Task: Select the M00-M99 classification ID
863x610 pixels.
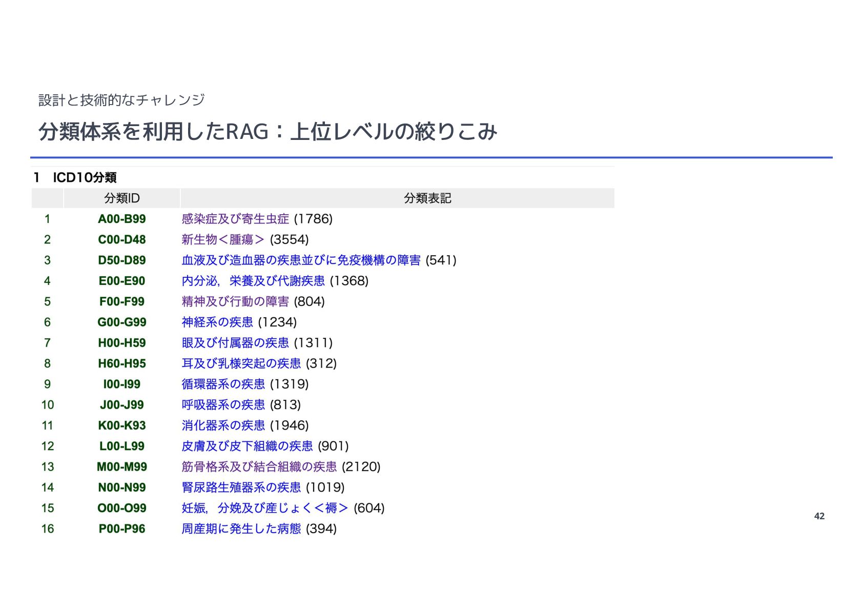Action: tap(122, 467)
